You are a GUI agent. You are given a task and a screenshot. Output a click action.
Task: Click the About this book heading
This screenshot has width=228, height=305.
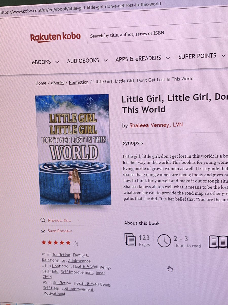[142, 223]
